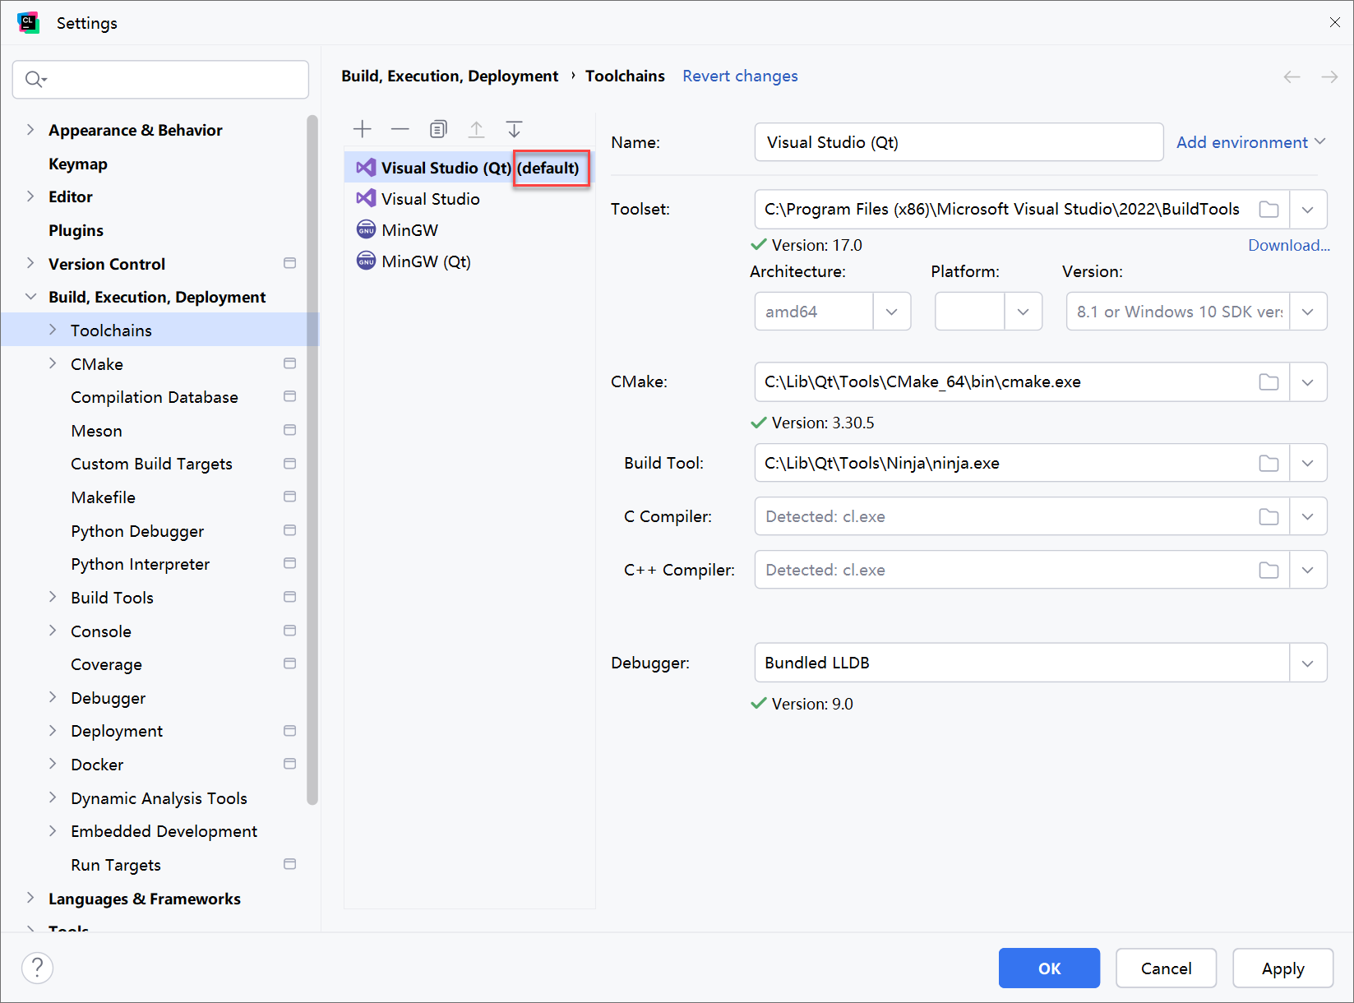
Task: Collapse Build, Execution, Deployment section
Action: click(30, 296)
